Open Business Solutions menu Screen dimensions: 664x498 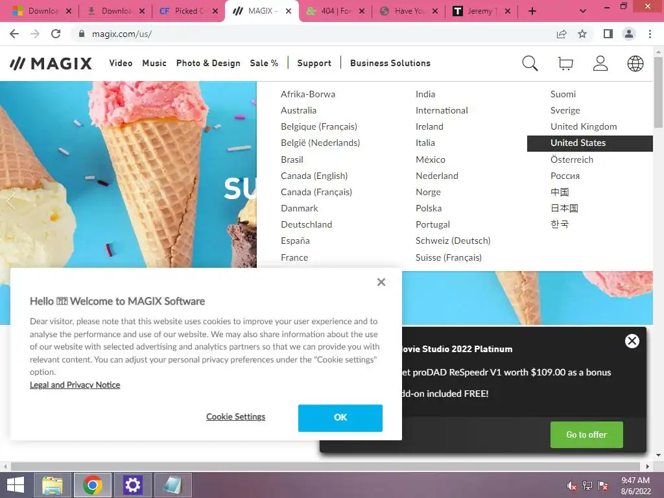390,63
